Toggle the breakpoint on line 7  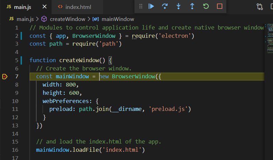point(5,77)
